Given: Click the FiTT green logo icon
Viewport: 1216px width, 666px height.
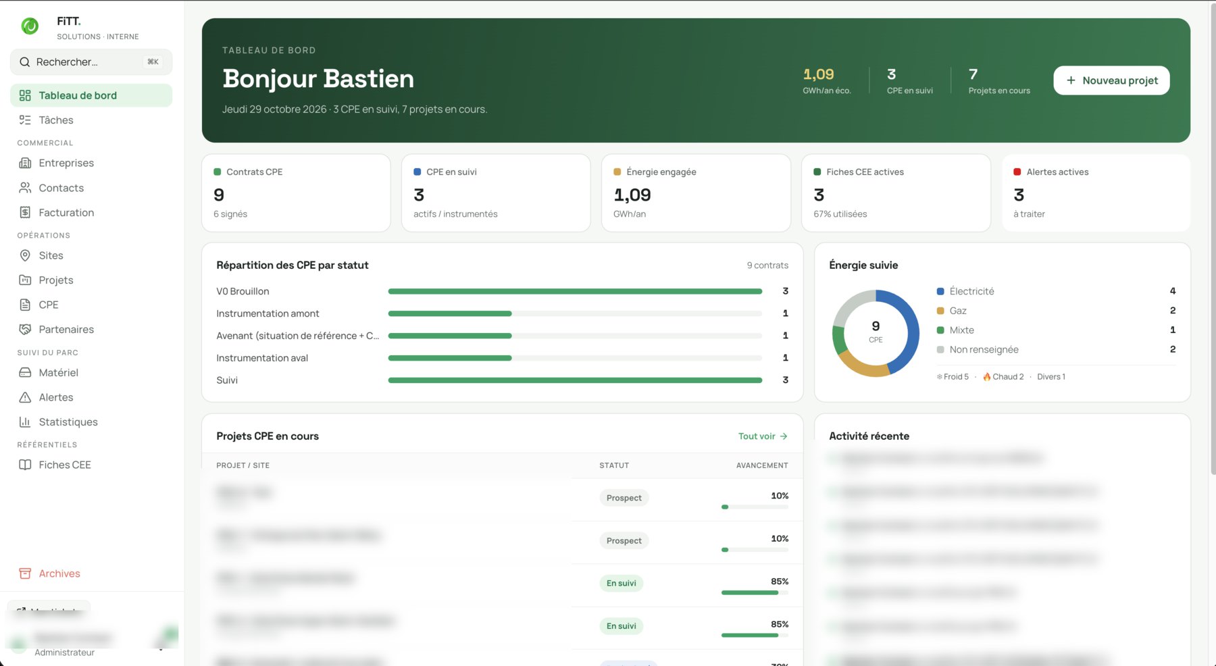Looking at the screenshot, I should coord(30,26).
